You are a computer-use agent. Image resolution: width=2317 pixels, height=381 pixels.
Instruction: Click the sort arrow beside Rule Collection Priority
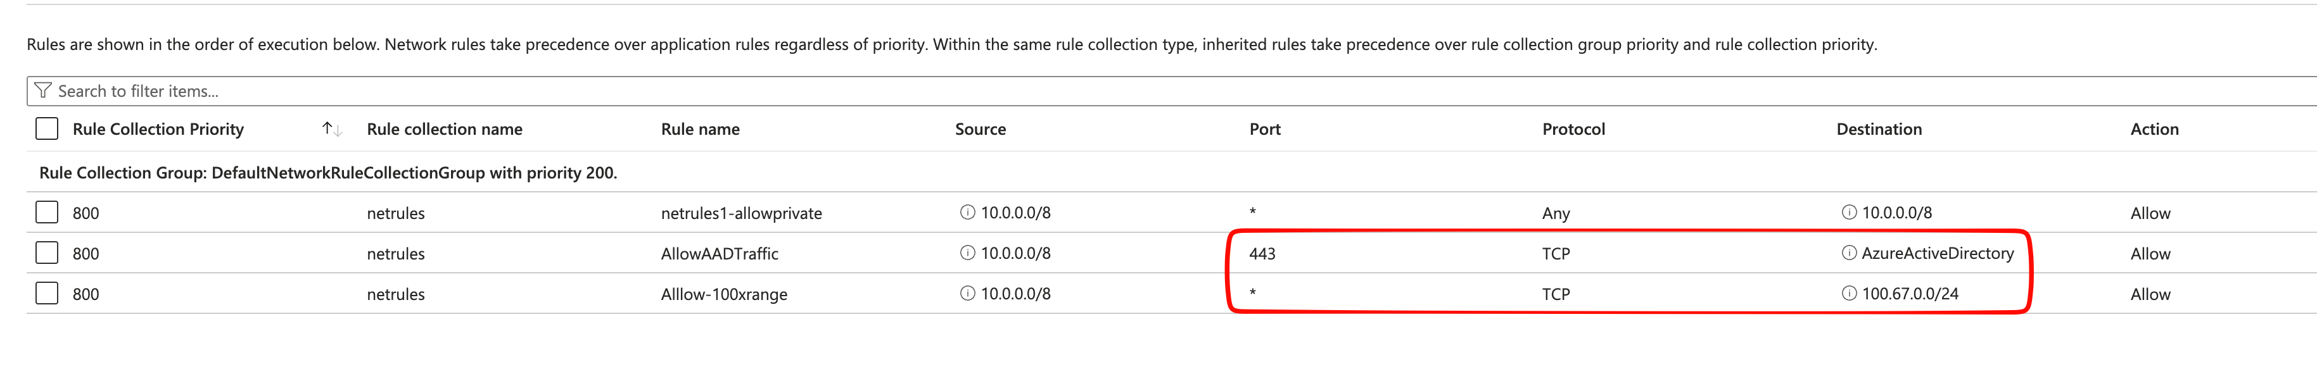point(332,128)
